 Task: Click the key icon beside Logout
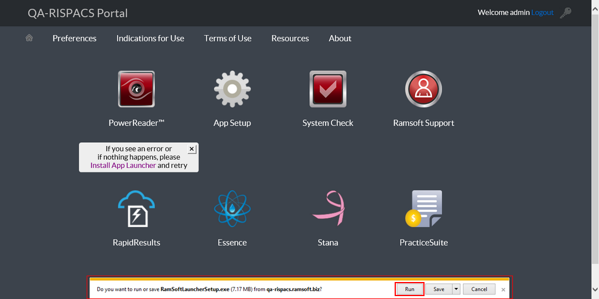pyautogui.click(x=566, y=13)
